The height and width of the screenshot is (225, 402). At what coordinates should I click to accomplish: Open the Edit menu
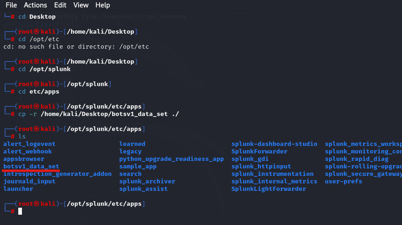(x=60, y=5)
